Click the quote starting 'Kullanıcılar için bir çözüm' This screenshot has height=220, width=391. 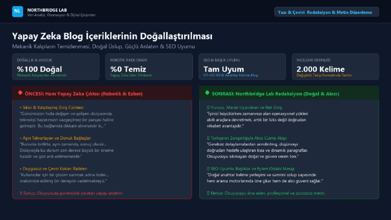[x=64, y=178]
